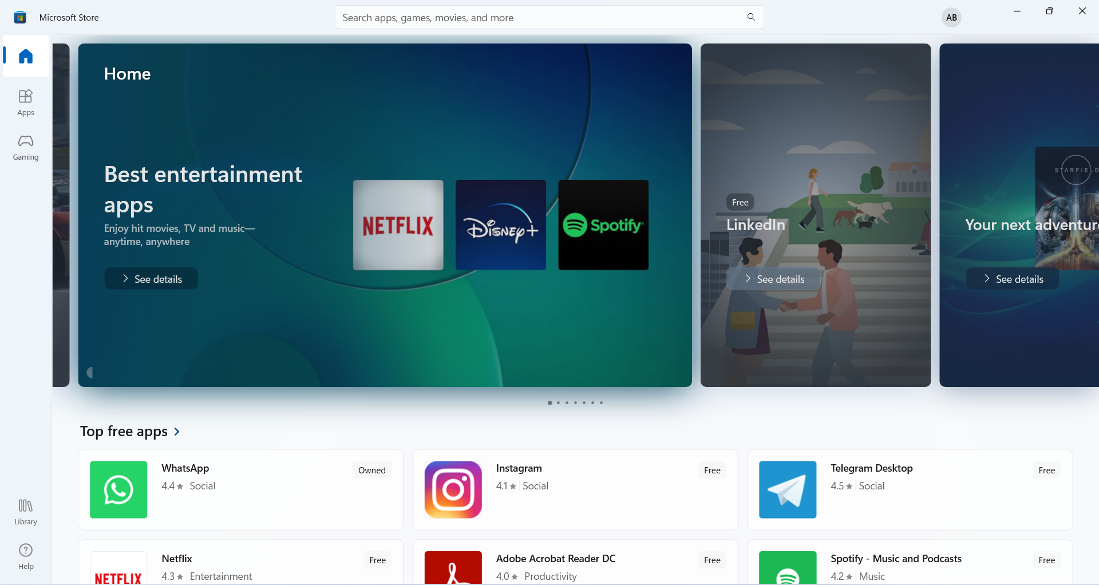
Task: Jump to the third carousel page dot
Action: click(567, 403)
